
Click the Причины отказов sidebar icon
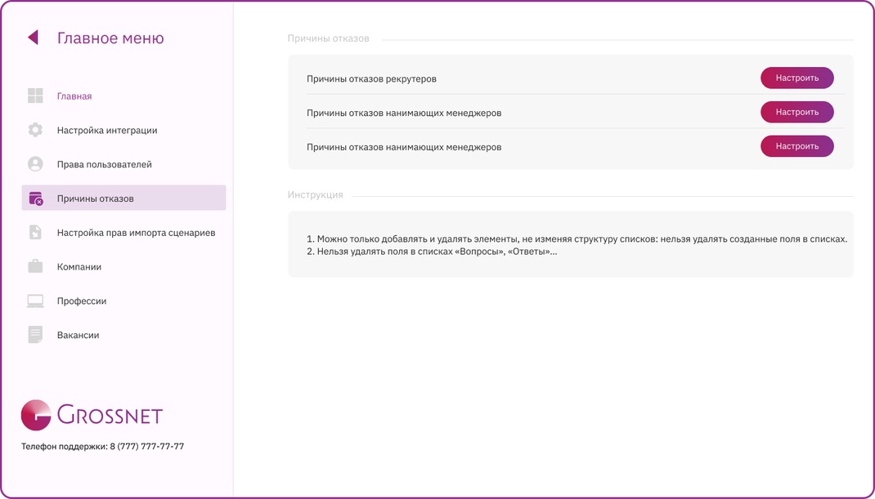tap(36, 198)
